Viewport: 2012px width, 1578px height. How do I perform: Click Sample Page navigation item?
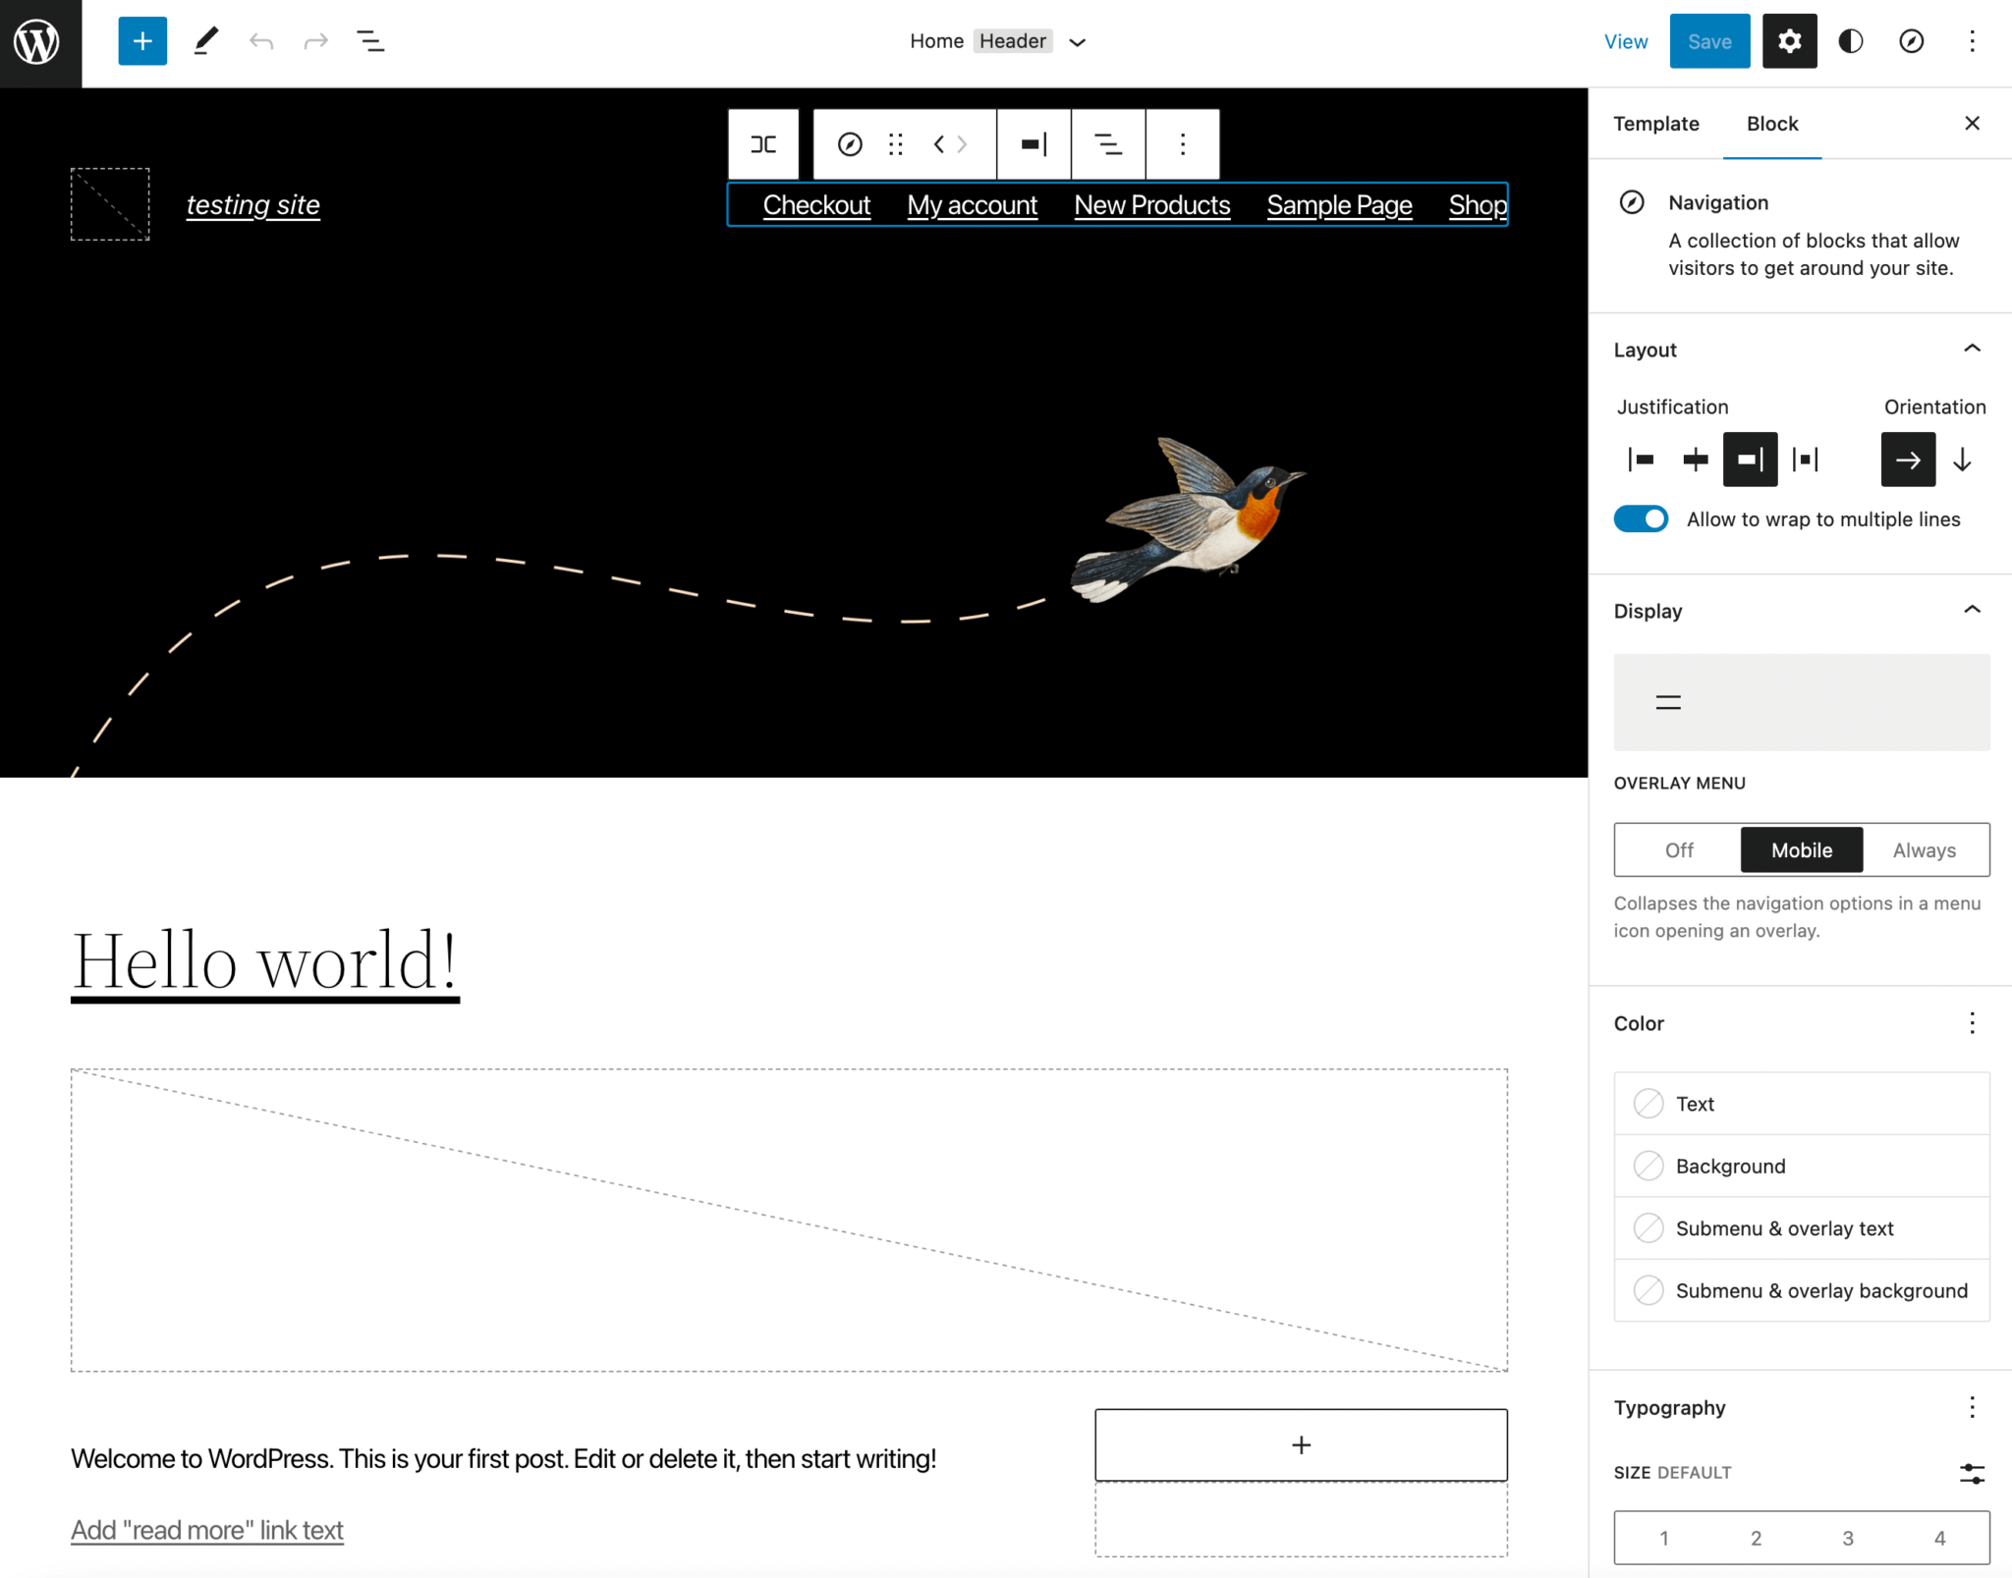tap(1339, 205)
